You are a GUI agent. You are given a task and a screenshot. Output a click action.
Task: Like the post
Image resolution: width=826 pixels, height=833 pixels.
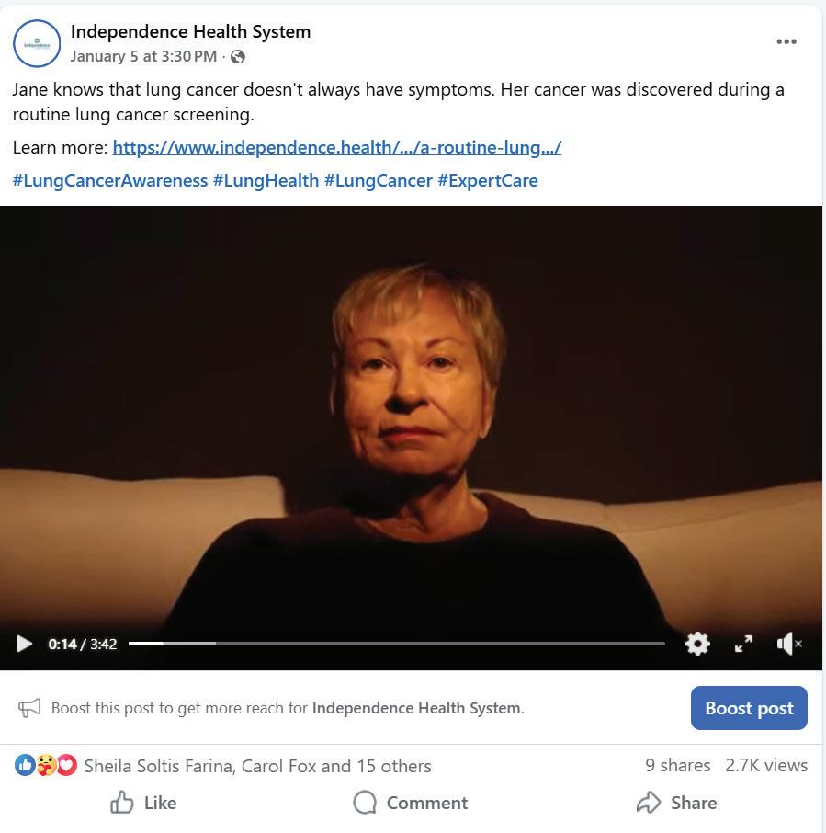[143, 802]
